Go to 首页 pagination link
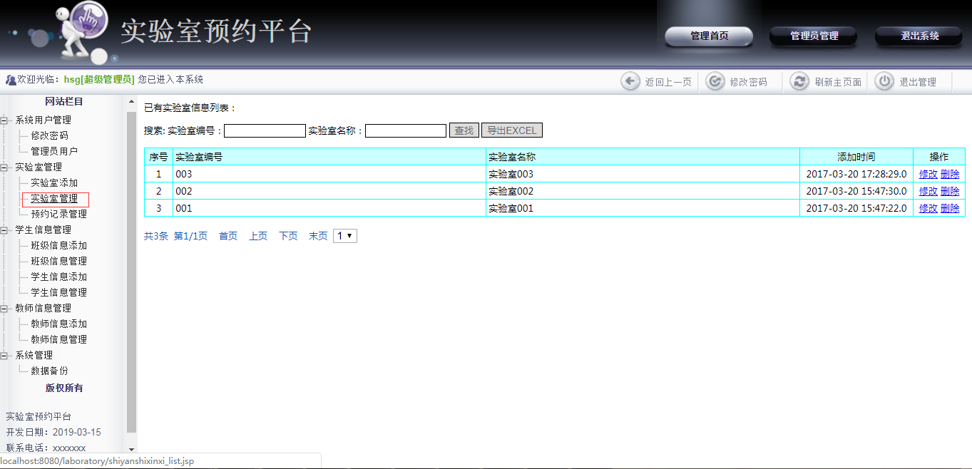This screenshot has width=972, height=469. 228,236
